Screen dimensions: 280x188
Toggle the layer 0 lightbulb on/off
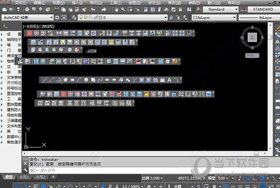81,17
